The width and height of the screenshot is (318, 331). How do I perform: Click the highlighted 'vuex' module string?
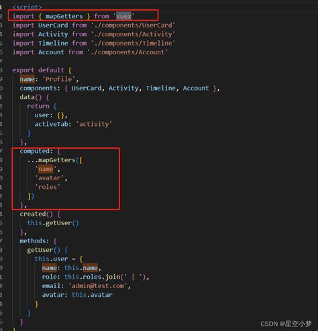124,16
